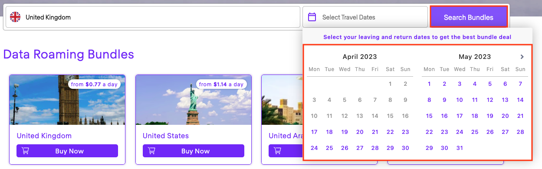542x169 pixels.
Task: Click the cart icon on United Kingdom bundle
Action: coord(26,151)
